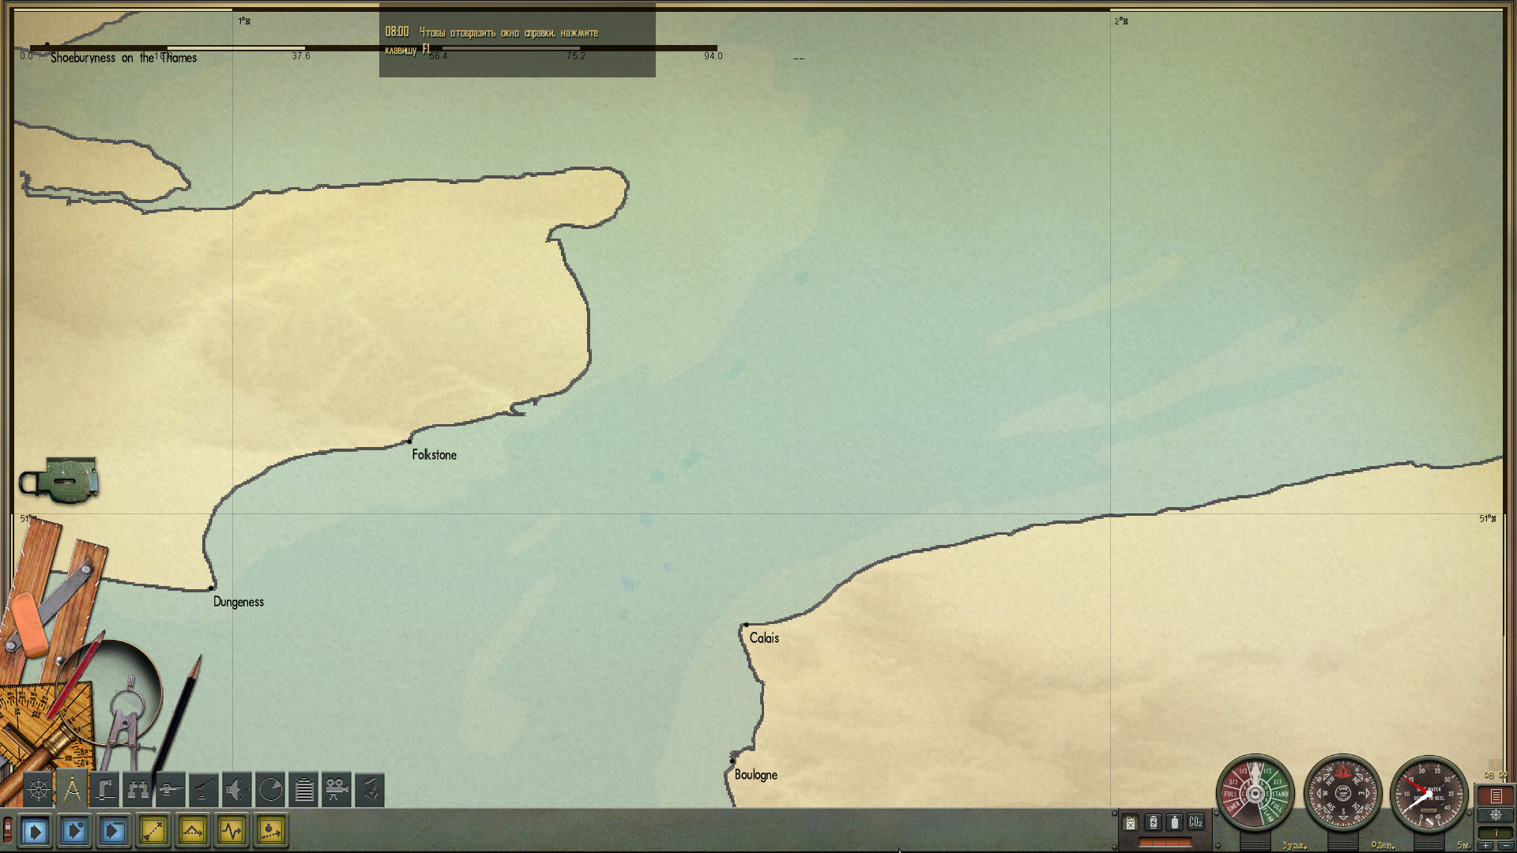Select the eraser map tool

point(29,625)
